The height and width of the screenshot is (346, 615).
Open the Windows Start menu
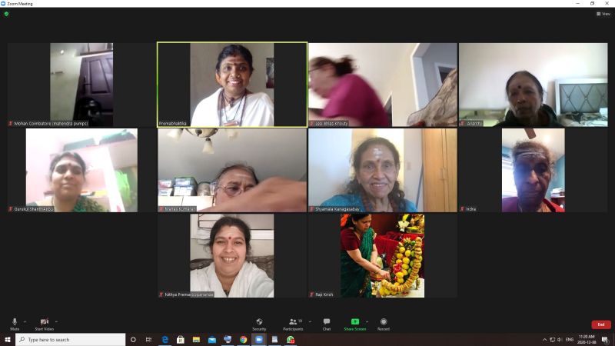pyautogui.click(x=8, y=339)
